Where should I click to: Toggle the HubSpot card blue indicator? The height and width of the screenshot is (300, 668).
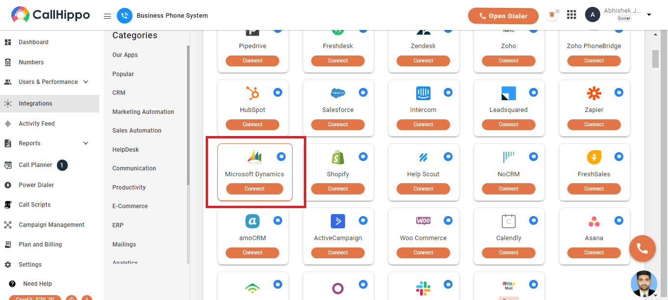[277, 92]
